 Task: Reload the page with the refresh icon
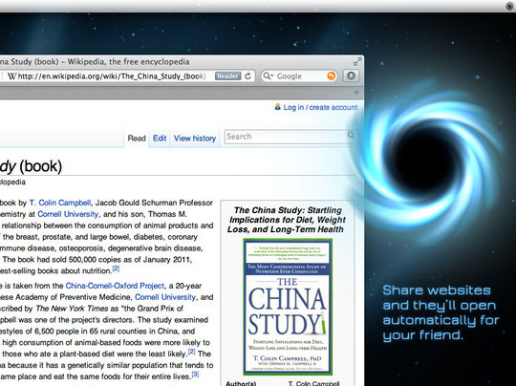tap(247, 76)
